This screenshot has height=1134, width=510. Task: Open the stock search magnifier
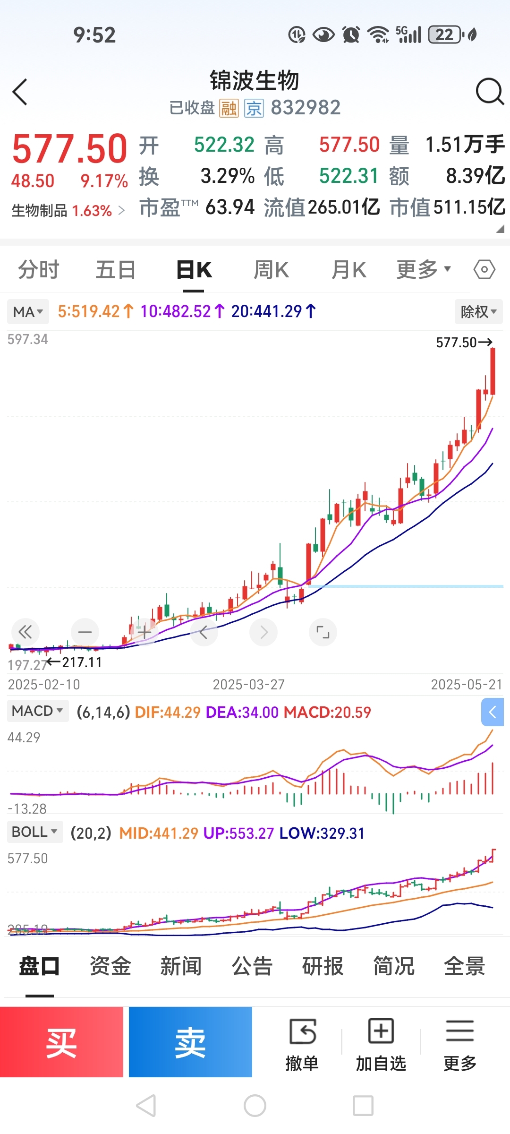tap(490, 91)
